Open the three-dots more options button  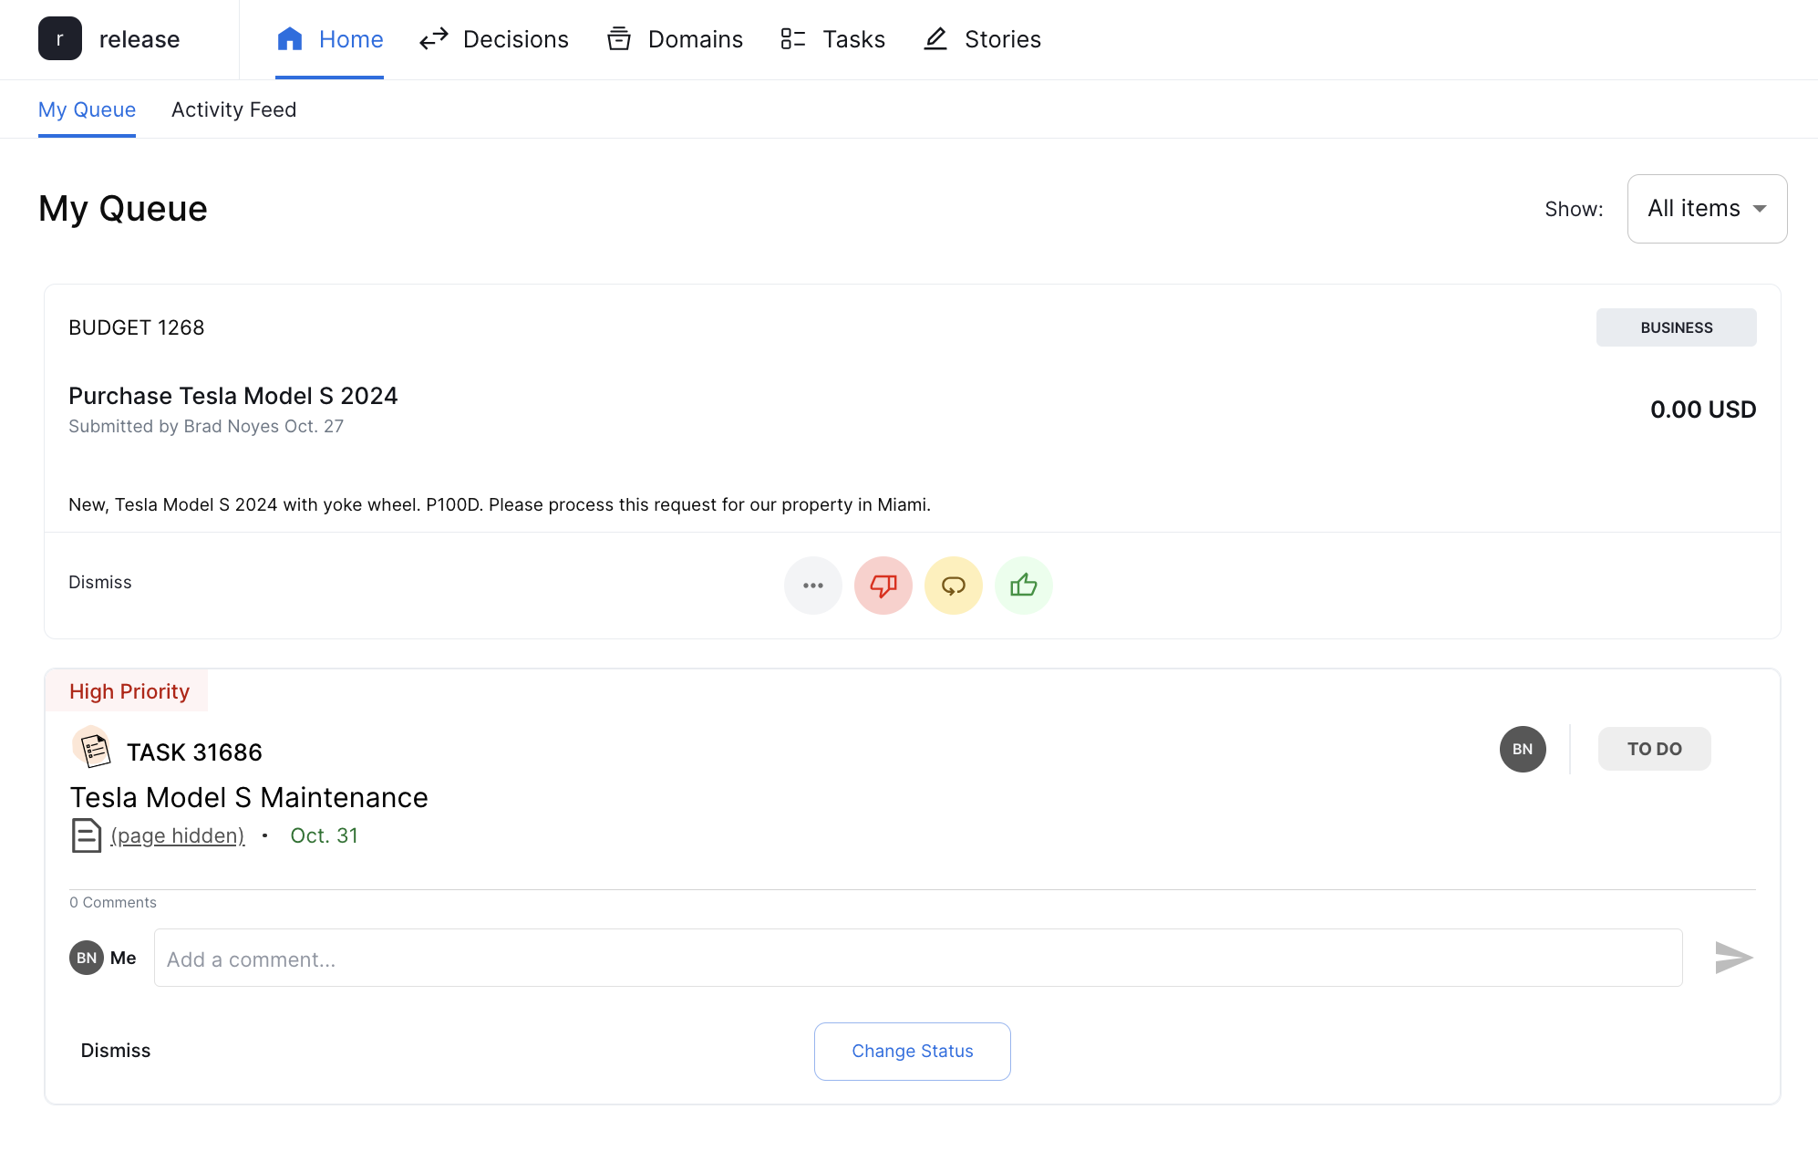pyautogui.click(x=812, y=586)
